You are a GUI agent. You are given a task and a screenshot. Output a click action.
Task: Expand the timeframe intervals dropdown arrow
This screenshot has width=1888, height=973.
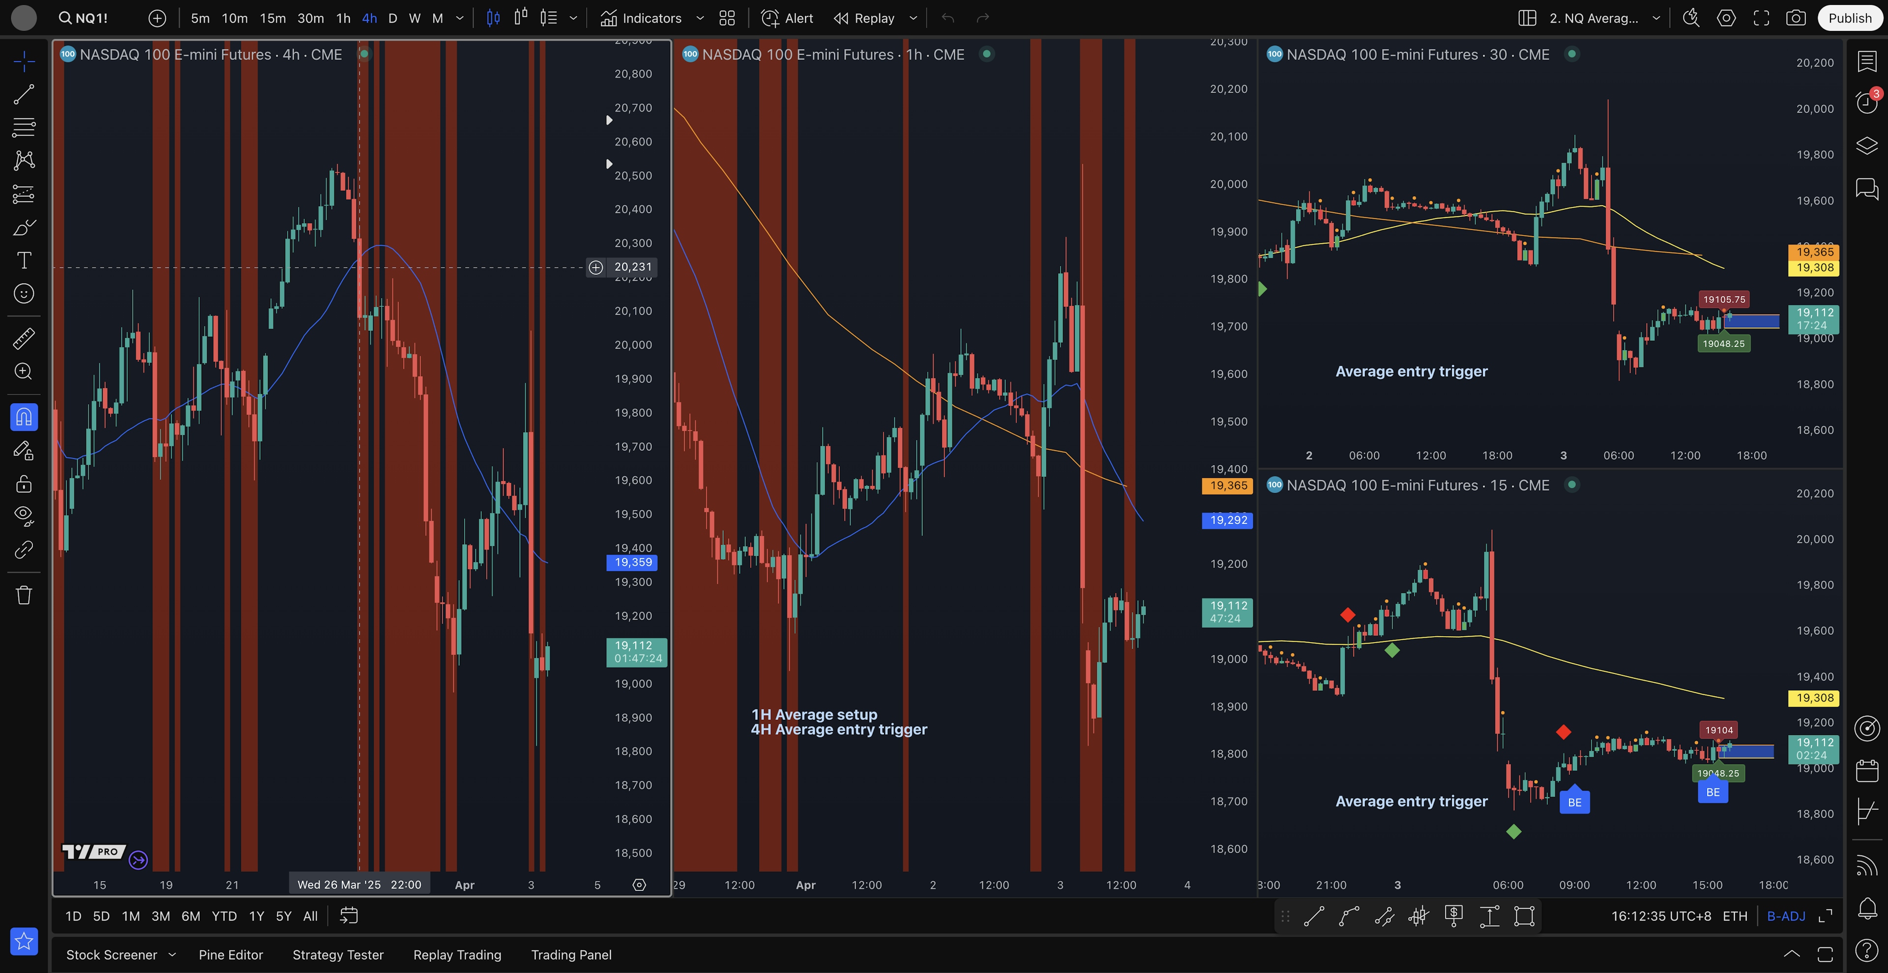coord(460,18)
